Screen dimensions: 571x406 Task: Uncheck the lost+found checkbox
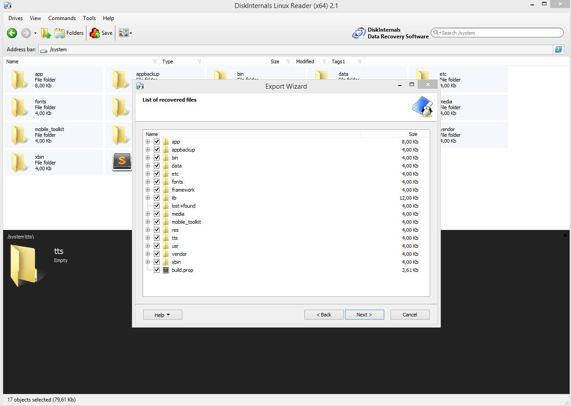pos(157,206)
